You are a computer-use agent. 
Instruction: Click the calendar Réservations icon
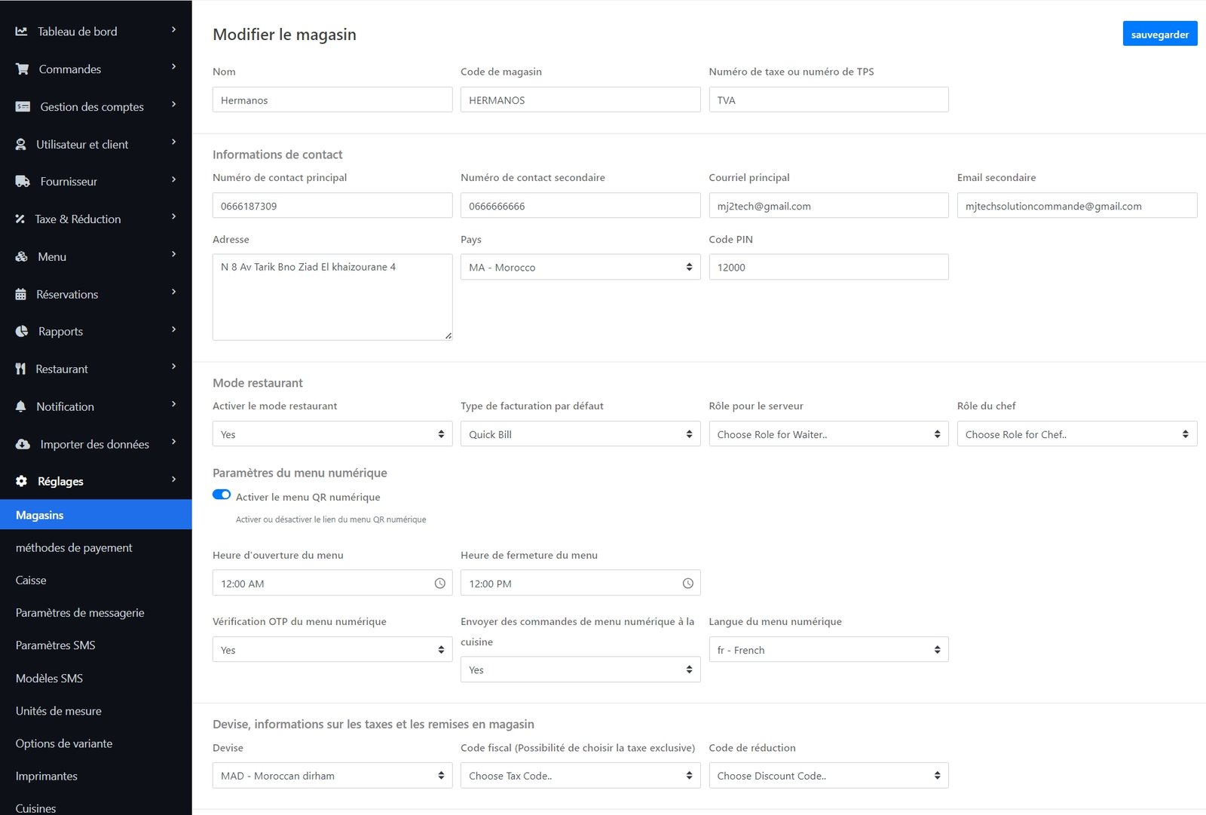point(21,295)
